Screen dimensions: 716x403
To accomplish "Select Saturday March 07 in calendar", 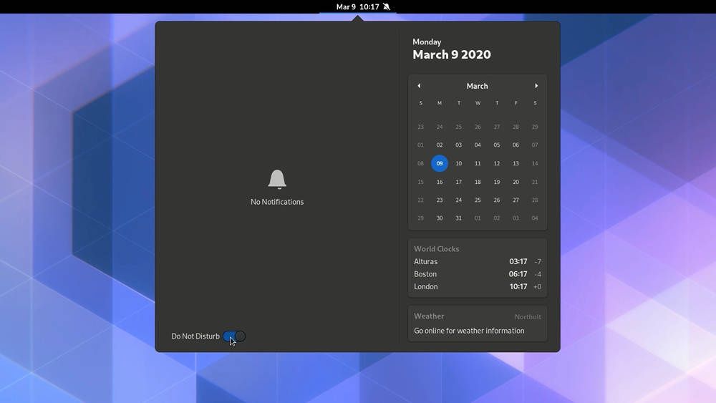I will (x=535, y=145).
